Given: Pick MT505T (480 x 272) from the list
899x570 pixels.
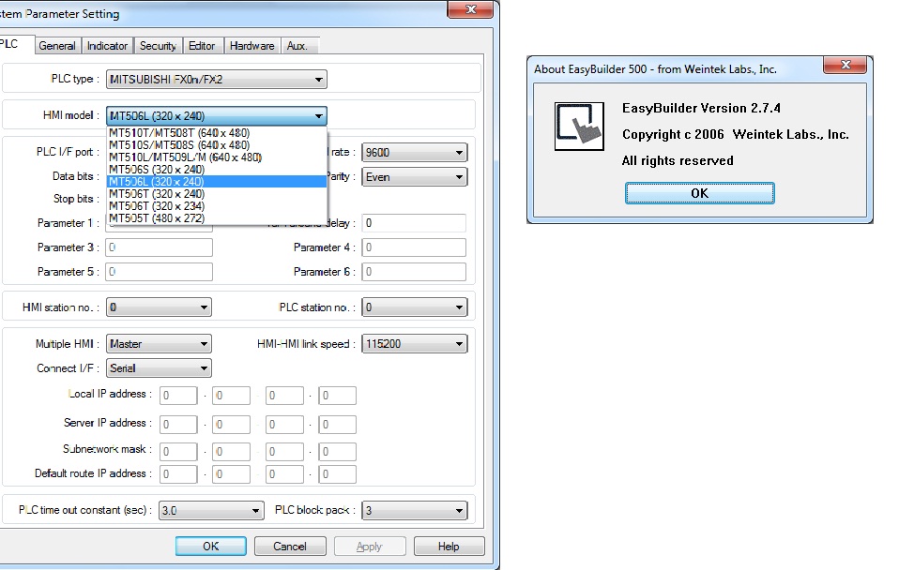Looking at the screenshot, I should point(156,218).
